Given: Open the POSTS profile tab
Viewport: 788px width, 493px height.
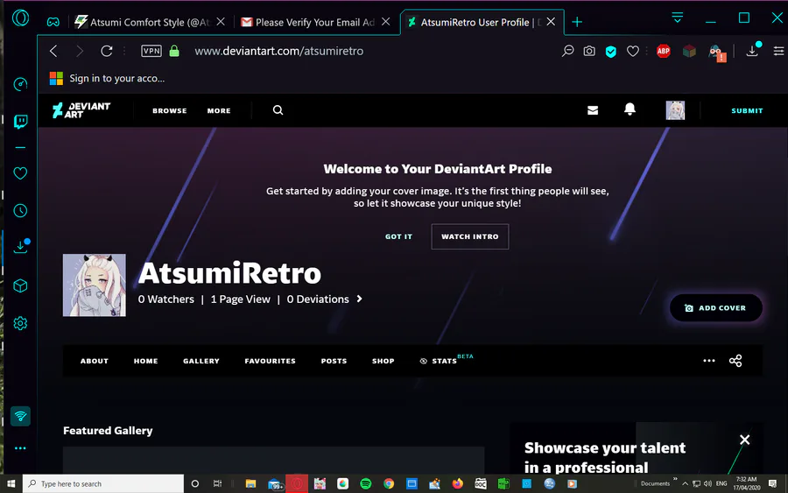Looking at the screenshot, I should pos(334,361).
